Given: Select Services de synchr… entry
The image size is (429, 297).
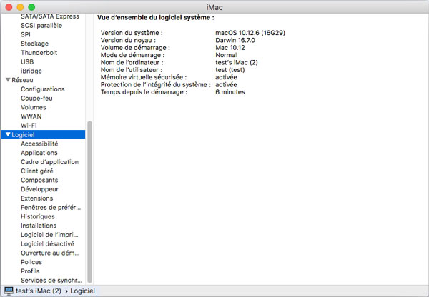Looking at the screenshot, I should click(51, 280).
